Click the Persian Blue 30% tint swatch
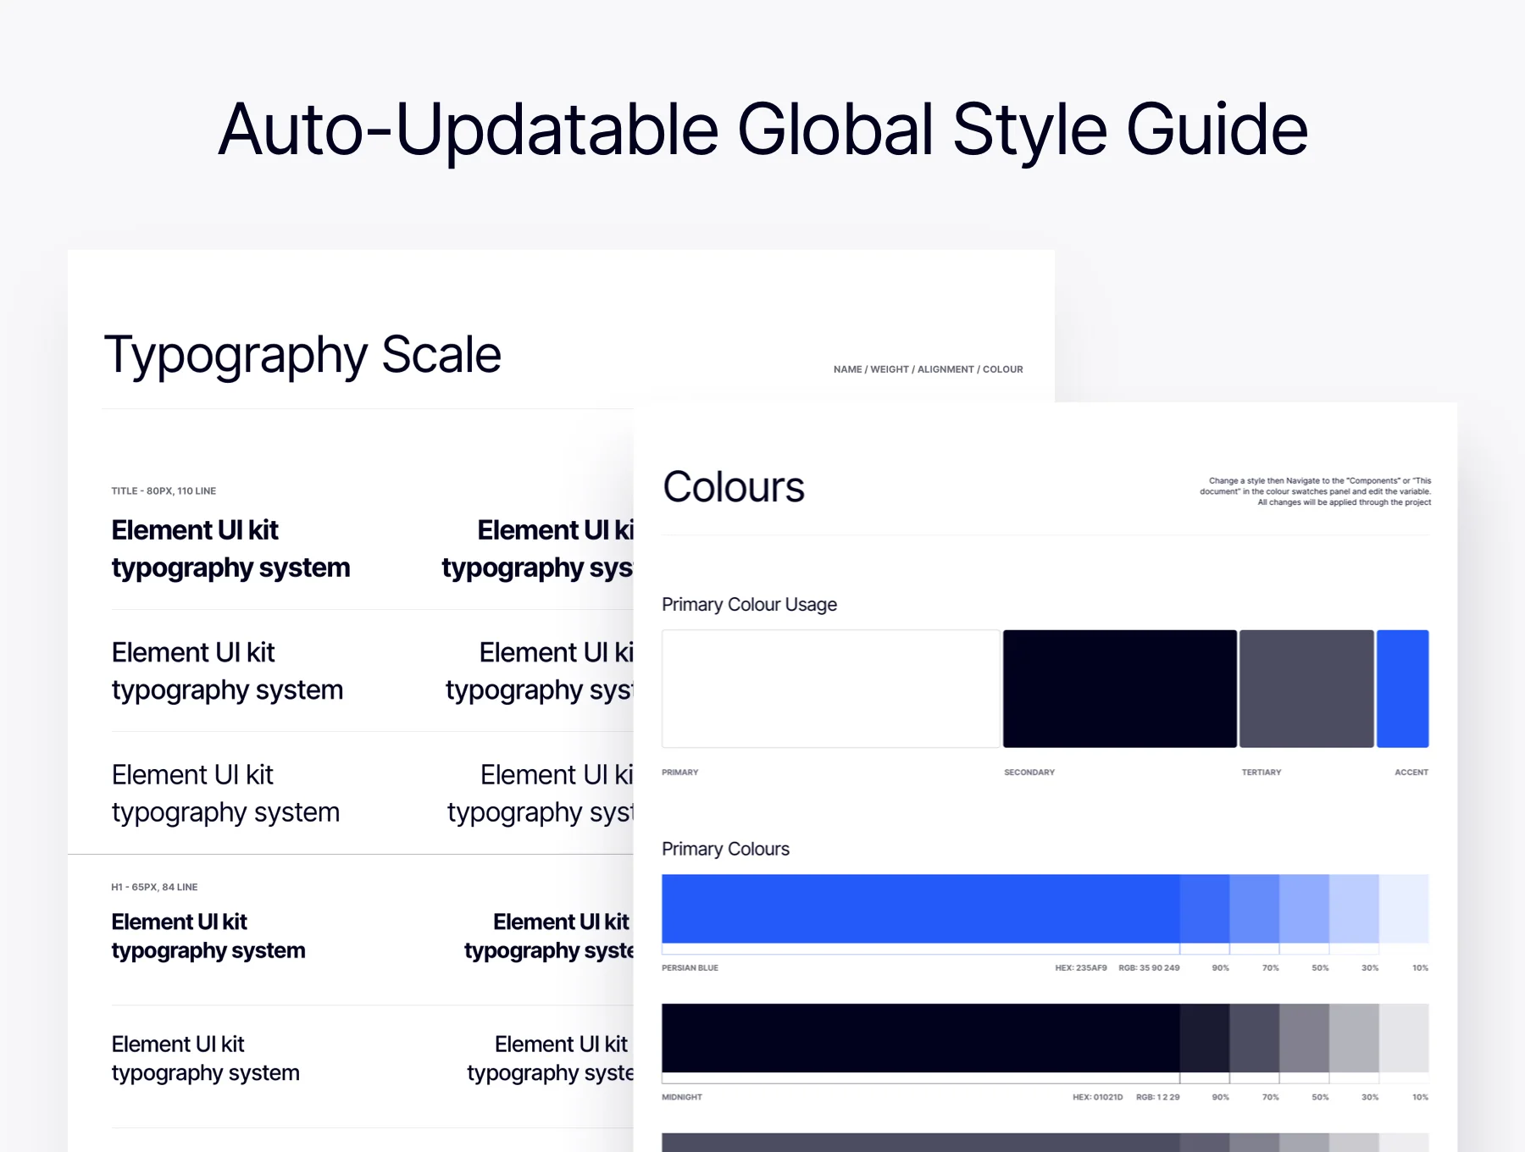 point(1355,909)
